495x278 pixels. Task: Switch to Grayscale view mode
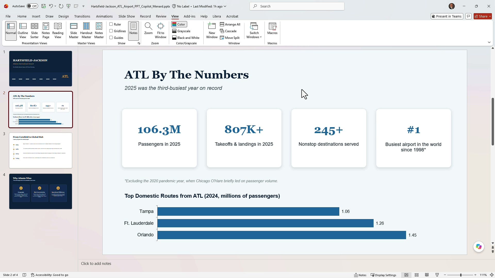[181, 31]
